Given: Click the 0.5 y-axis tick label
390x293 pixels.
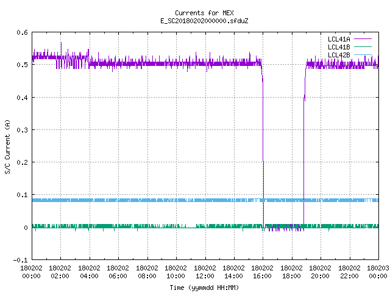Looking at the screenshot, I should (22, 65).
